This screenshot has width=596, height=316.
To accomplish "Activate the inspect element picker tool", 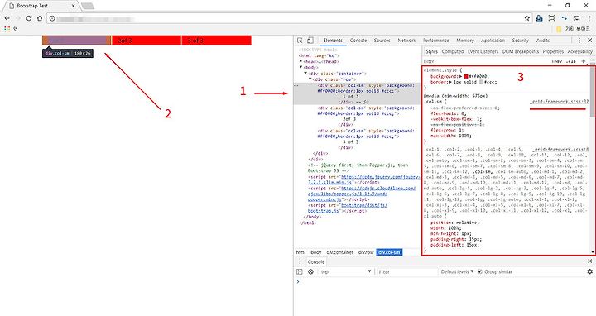I will click(300, 41).
